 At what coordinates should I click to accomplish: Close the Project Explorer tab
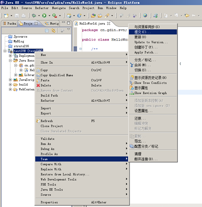[36, 23]
